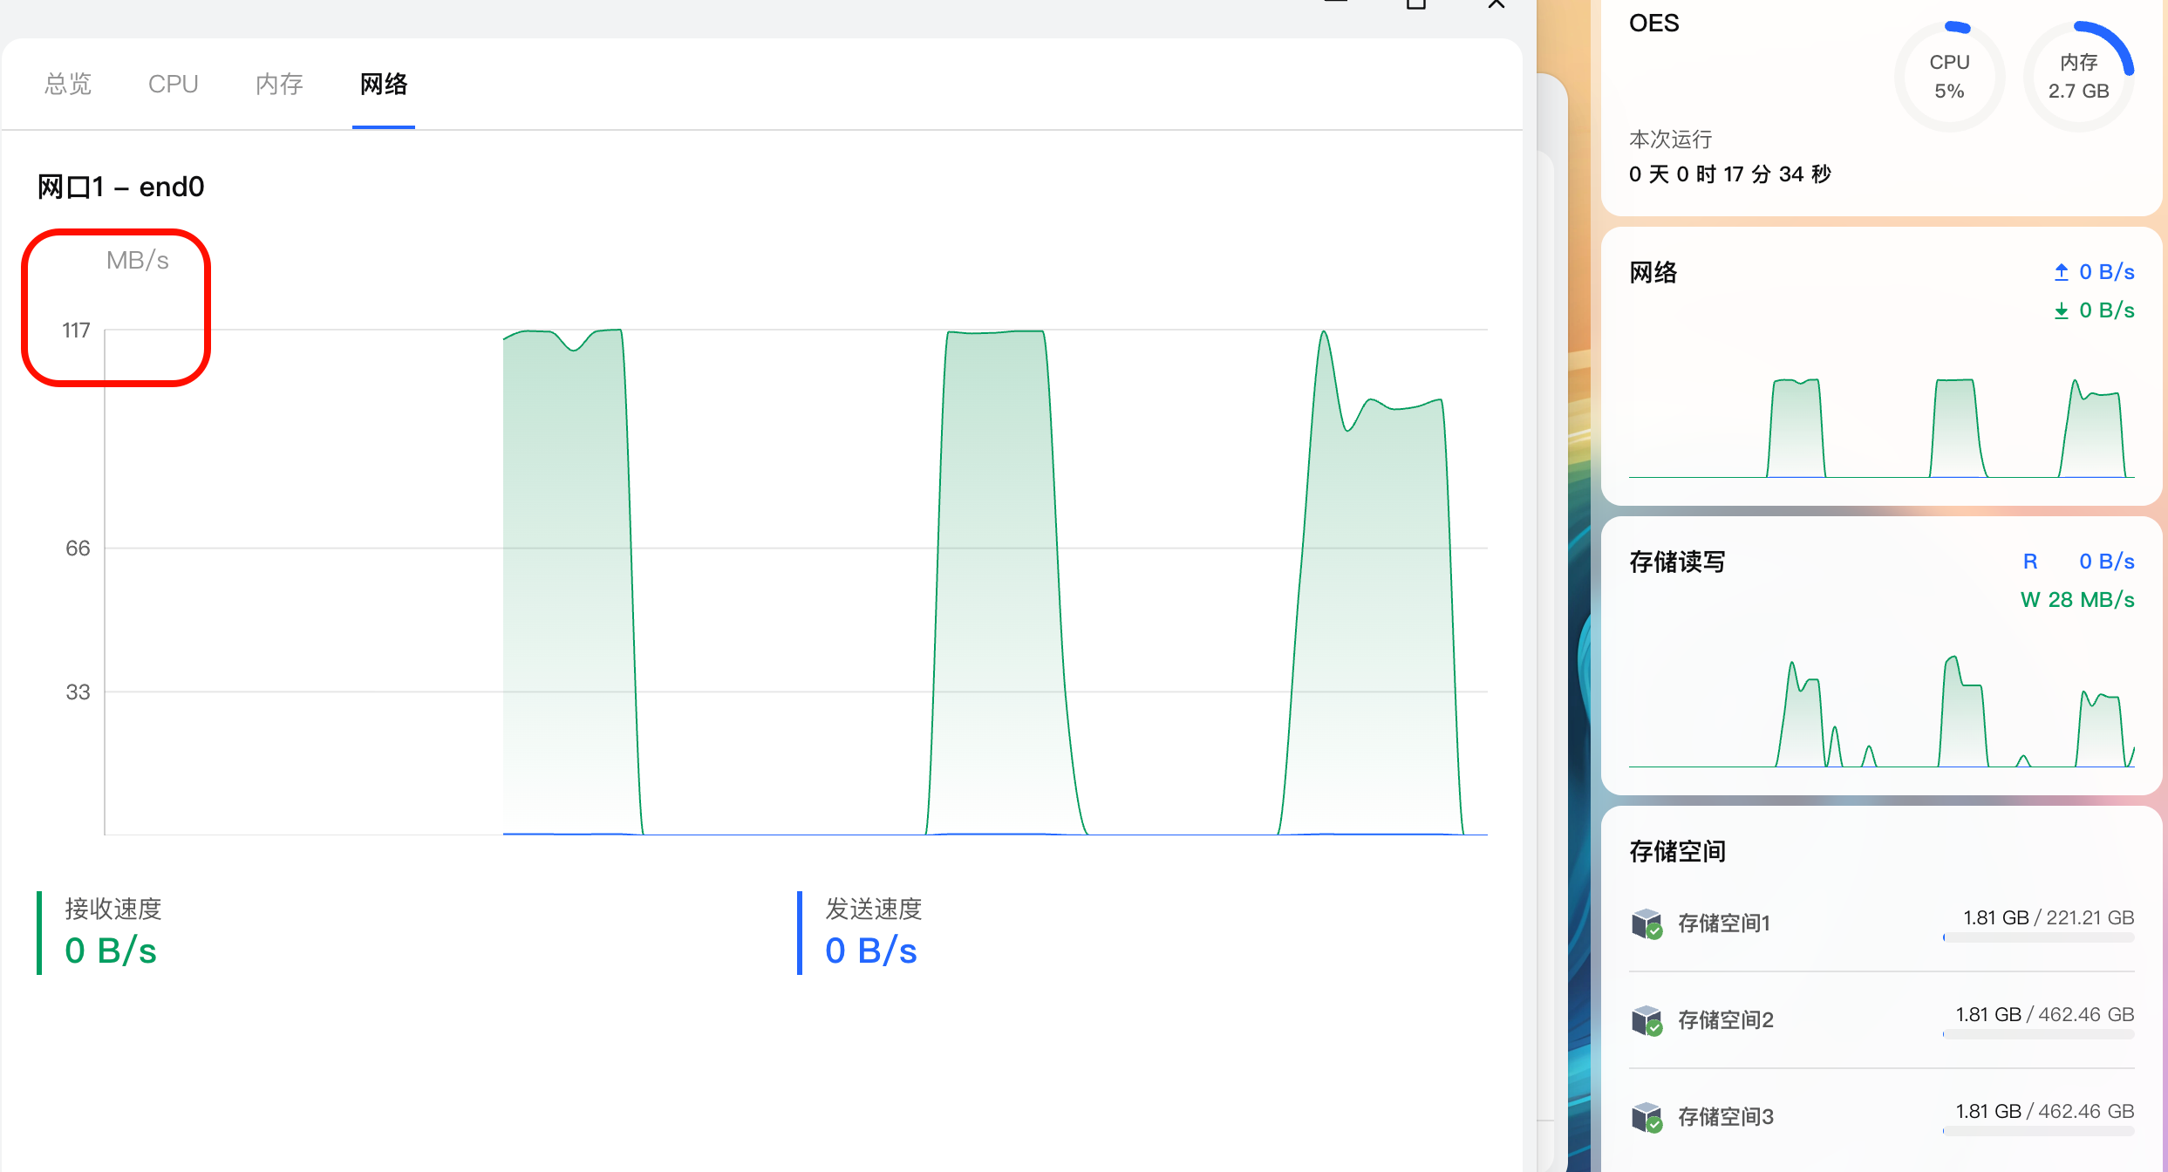Select the 内存 tab

click(279, 84)
